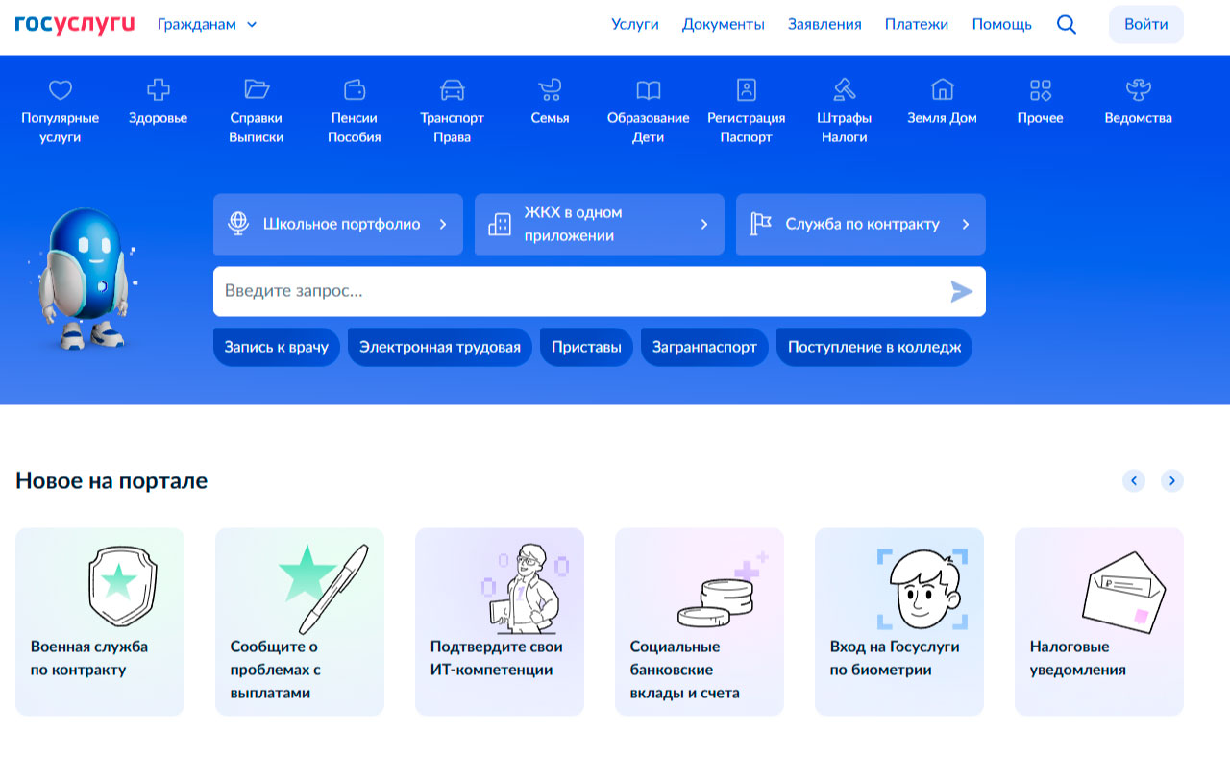Viewport: 1230px width, 781px height.
Task: Open Образование Дети book icon
Action: pyautogui.click(x=649, y=90)
